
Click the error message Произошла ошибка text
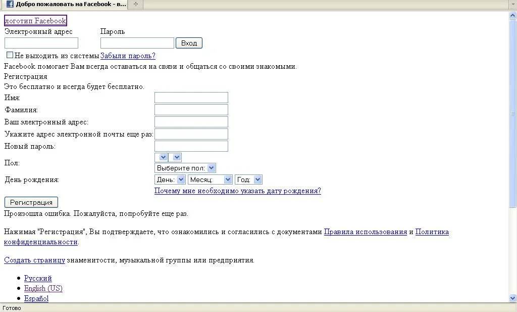click(96, 213)
